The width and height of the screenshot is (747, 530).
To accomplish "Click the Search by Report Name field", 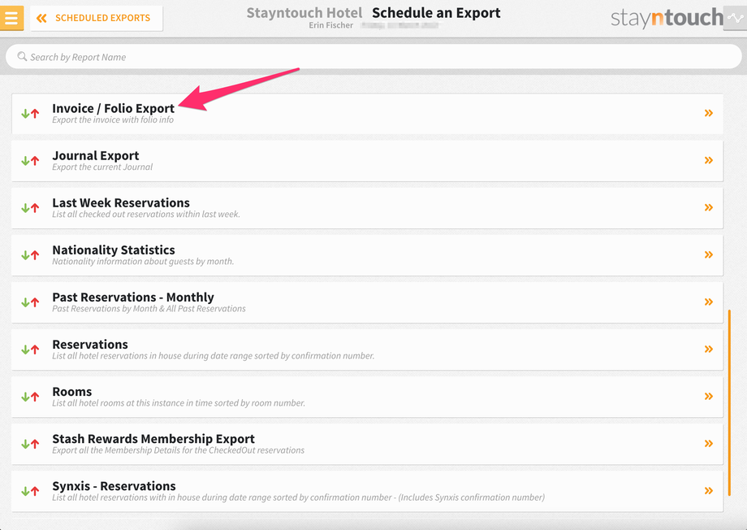I will click(x=373, y=57).
